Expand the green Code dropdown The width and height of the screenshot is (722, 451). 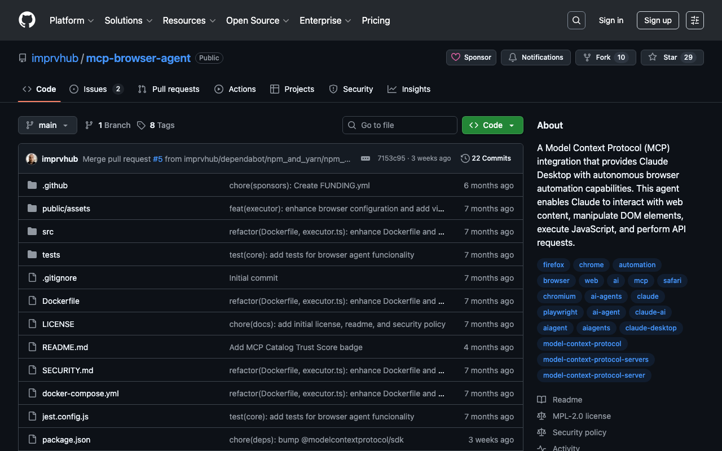[x=492, y=125]
